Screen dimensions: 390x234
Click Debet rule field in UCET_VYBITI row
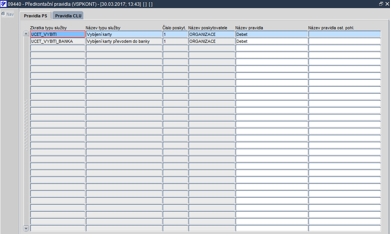pyautogui.click(x=272, y=34)
